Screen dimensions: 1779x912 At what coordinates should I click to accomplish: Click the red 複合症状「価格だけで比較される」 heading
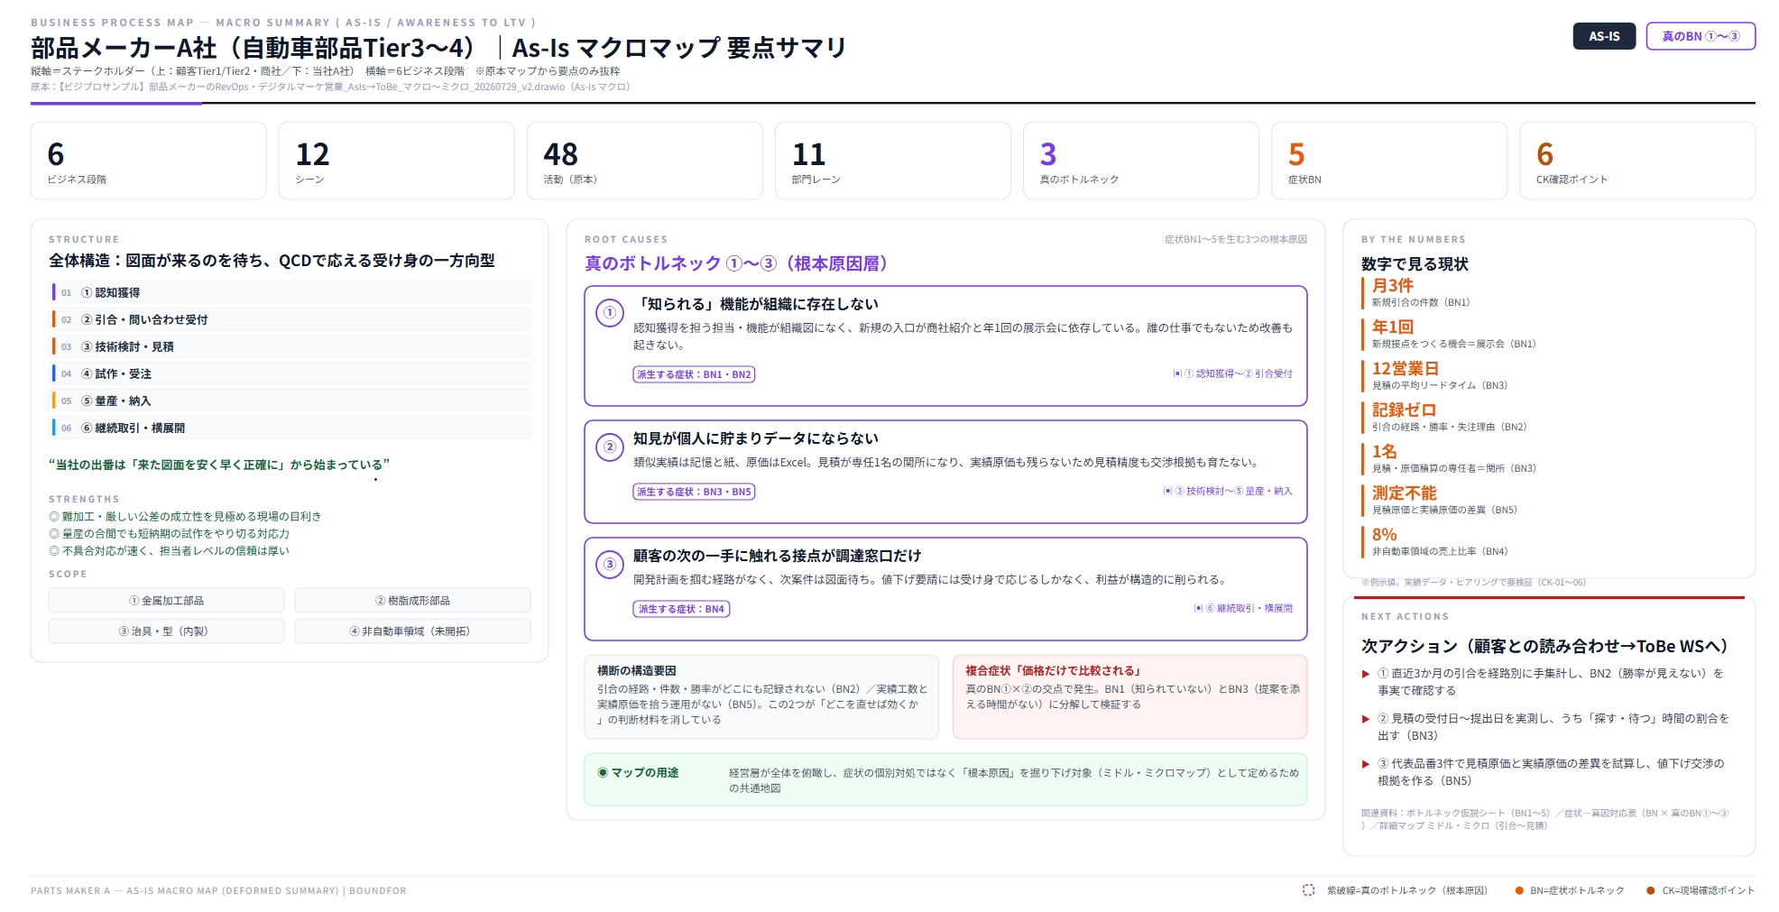click(1055, 671)
